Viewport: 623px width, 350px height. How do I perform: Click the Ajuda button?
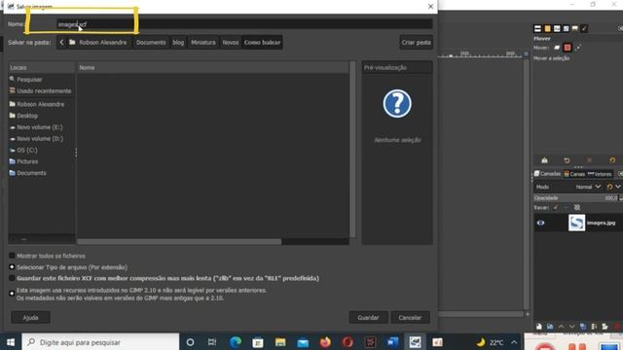click(30, 318)
